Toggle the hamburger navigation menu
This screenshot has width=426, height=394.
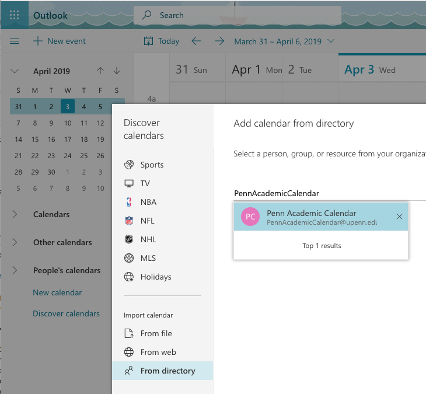coord(15,41)
